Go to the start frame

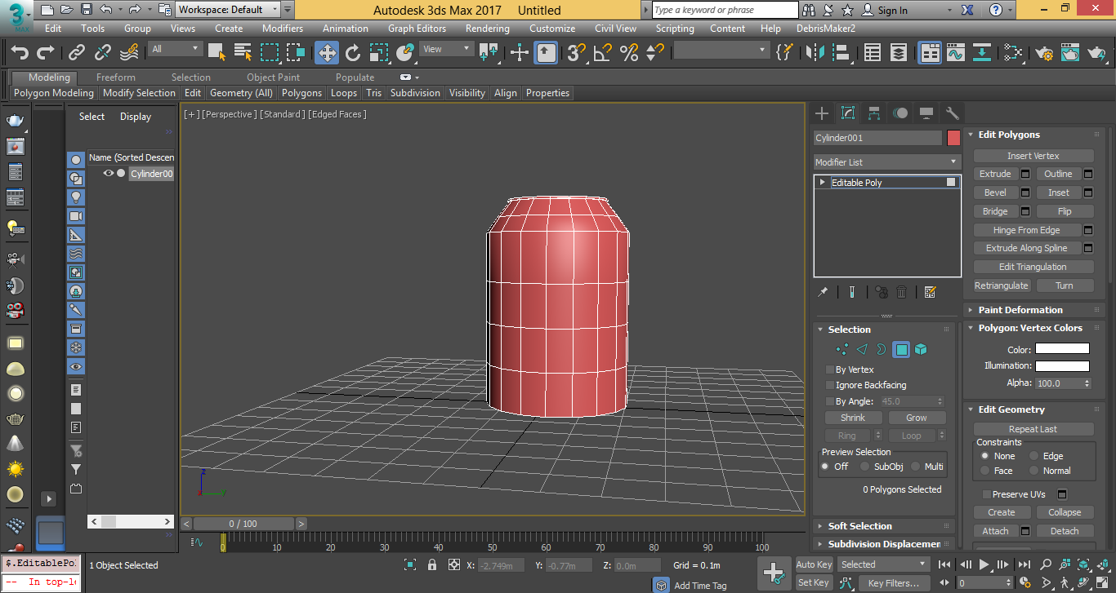pos(945,564)
